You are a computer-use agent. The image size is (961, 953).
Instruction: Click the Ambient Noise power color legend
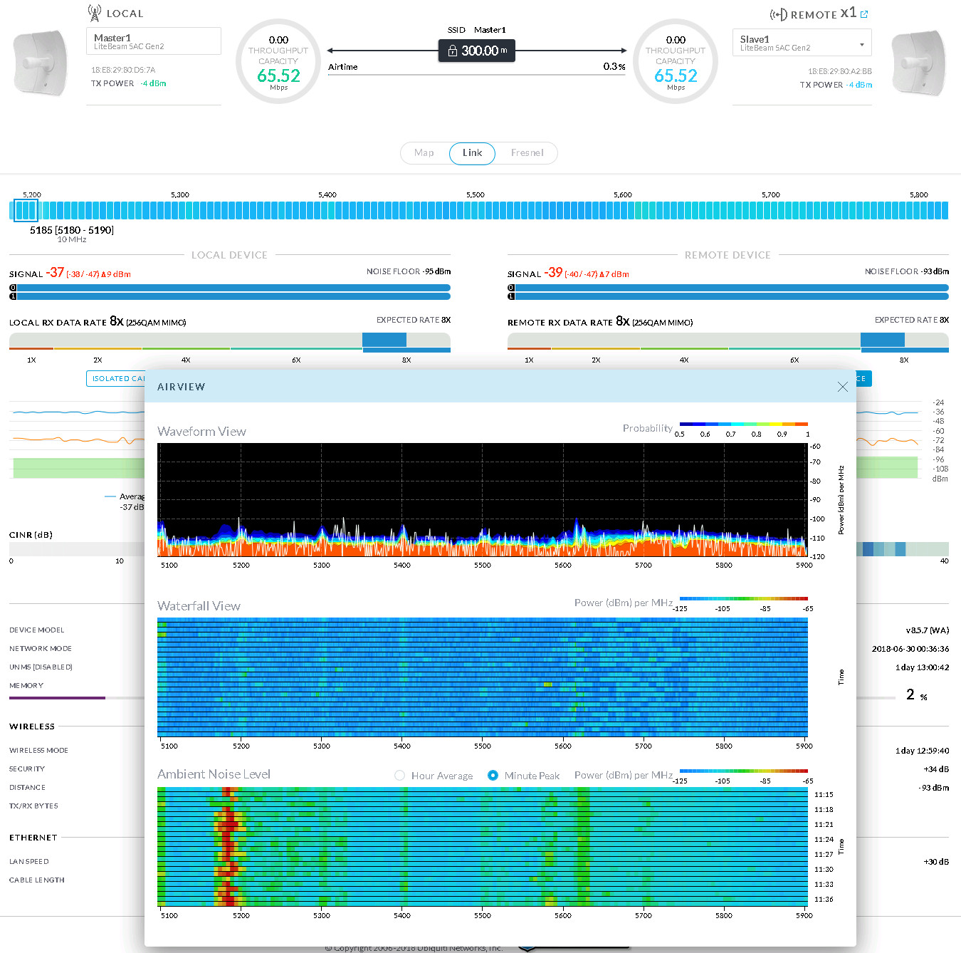tap(744, 771)
